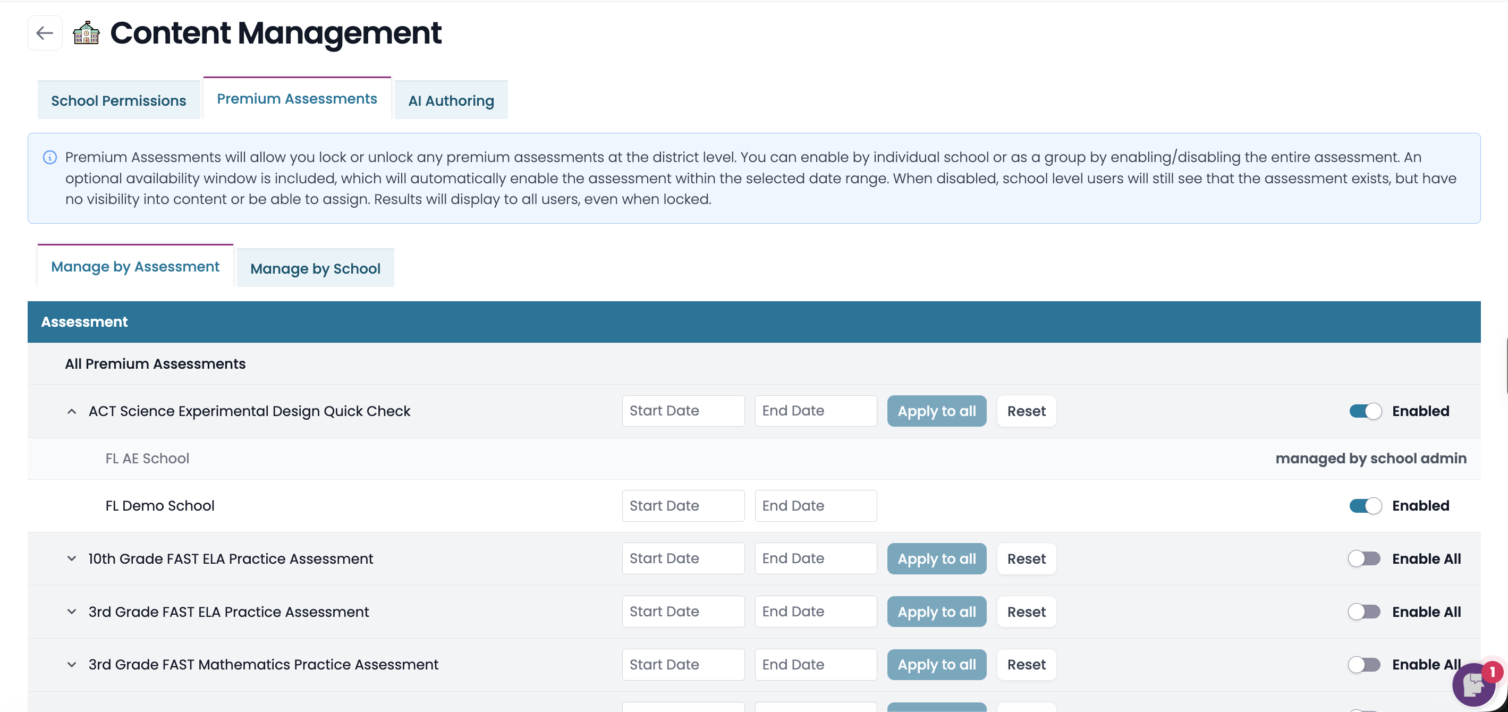Image resolution: width=1508 pixels, height=712 pixels.
Task: Set Start Date for ACT Science Quick Check
Action: [683, 411]
